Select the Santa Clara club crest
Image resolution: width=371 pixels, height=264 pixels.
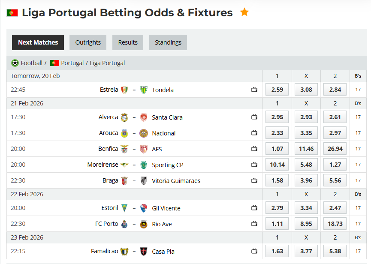(x=144, y=117)
